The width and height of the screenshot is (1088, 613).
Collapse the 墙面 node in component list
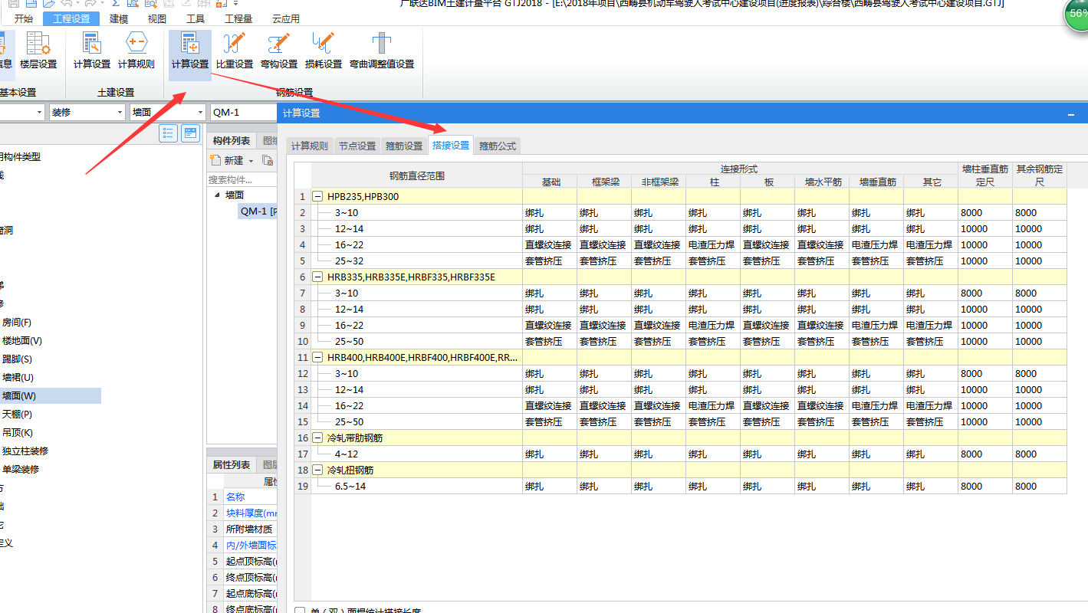coord(216,195)
